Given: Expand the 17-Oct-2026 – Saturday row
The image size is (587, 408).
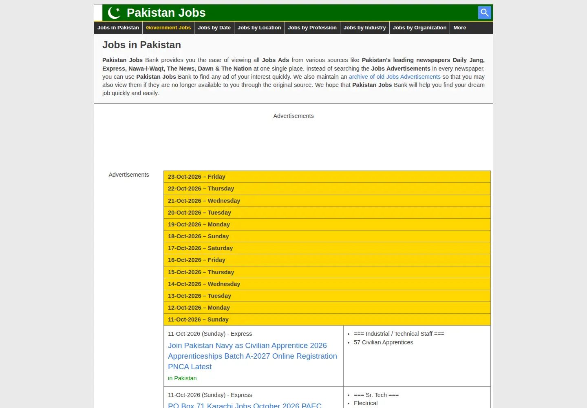Looking at the screenshot, I should (327, 248).
